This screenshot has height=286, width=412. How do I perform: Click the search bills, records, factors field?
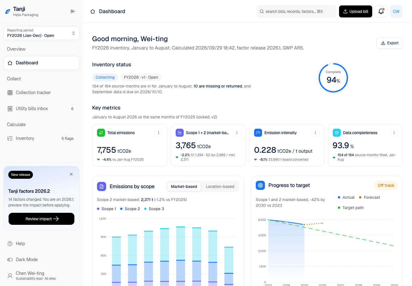[x=296, y=11]
